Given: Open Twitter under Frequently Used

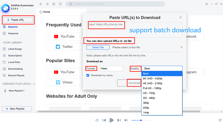Looking at the screenshot, I should click(64, 47).
